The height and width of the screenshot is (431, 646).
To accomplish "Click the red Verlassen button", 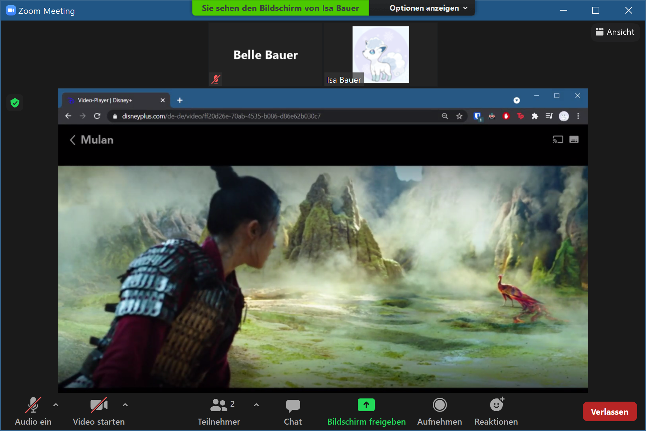I will [x=609, y=412].
